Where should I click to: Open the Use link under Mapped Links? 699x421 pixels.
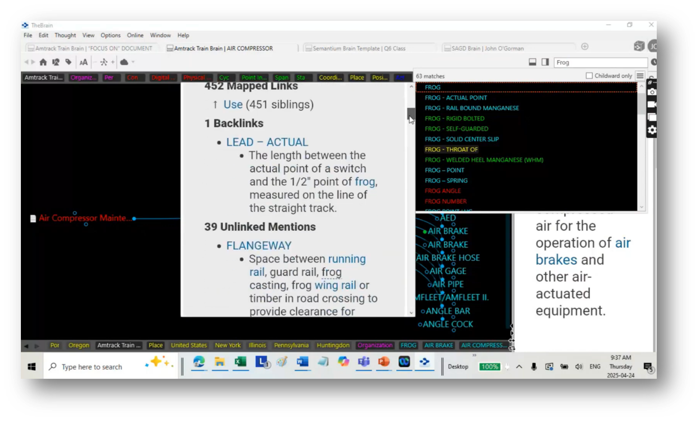(x=233, y=104)
